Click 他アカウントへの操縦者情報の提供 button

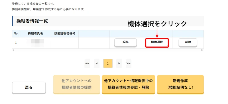click(77, 84)
